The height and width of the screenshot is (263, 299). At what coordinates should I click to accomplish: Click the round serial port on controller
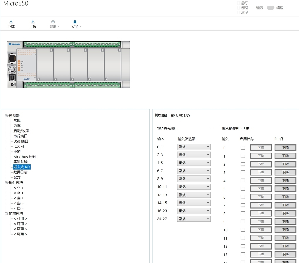12,69
